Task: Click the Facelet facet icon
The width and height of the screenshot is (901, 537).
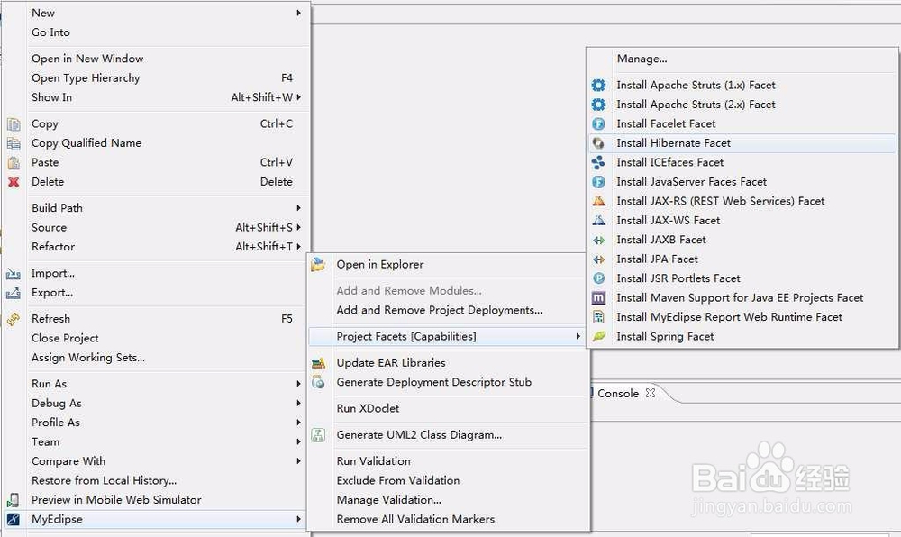Action: pyautogui.click(x=599, y=124)
